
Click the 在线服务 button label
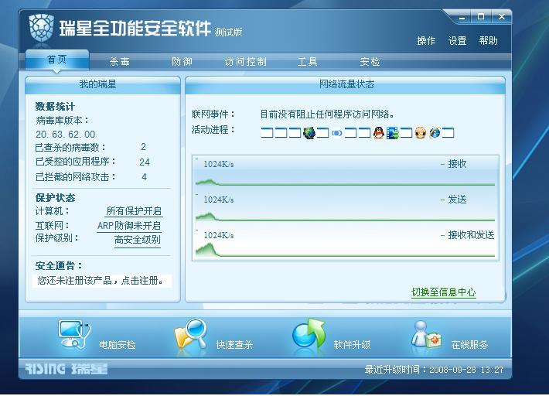(469, 345)
